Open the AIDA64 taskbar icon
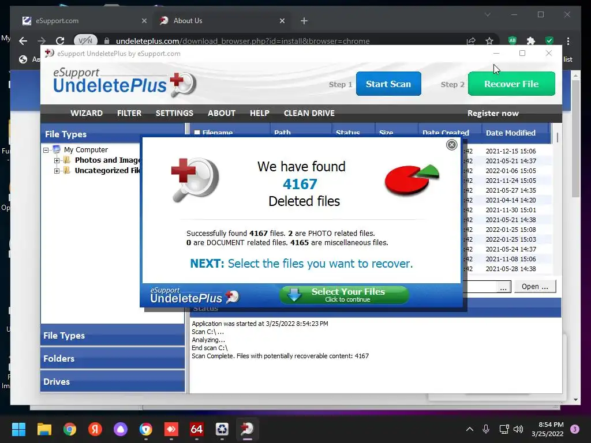The height and width of the screenshot is (443, 591). tap(197, 429)
